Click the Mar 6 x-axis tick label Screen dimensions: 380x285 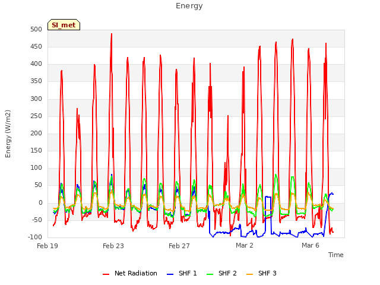(x=311, y=245)
